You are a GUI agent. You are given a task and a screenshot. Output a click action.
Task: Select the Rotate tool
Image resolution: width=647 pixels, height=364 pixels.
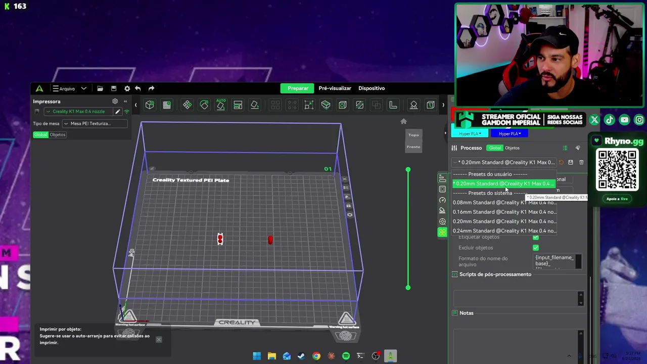point(204,105)
